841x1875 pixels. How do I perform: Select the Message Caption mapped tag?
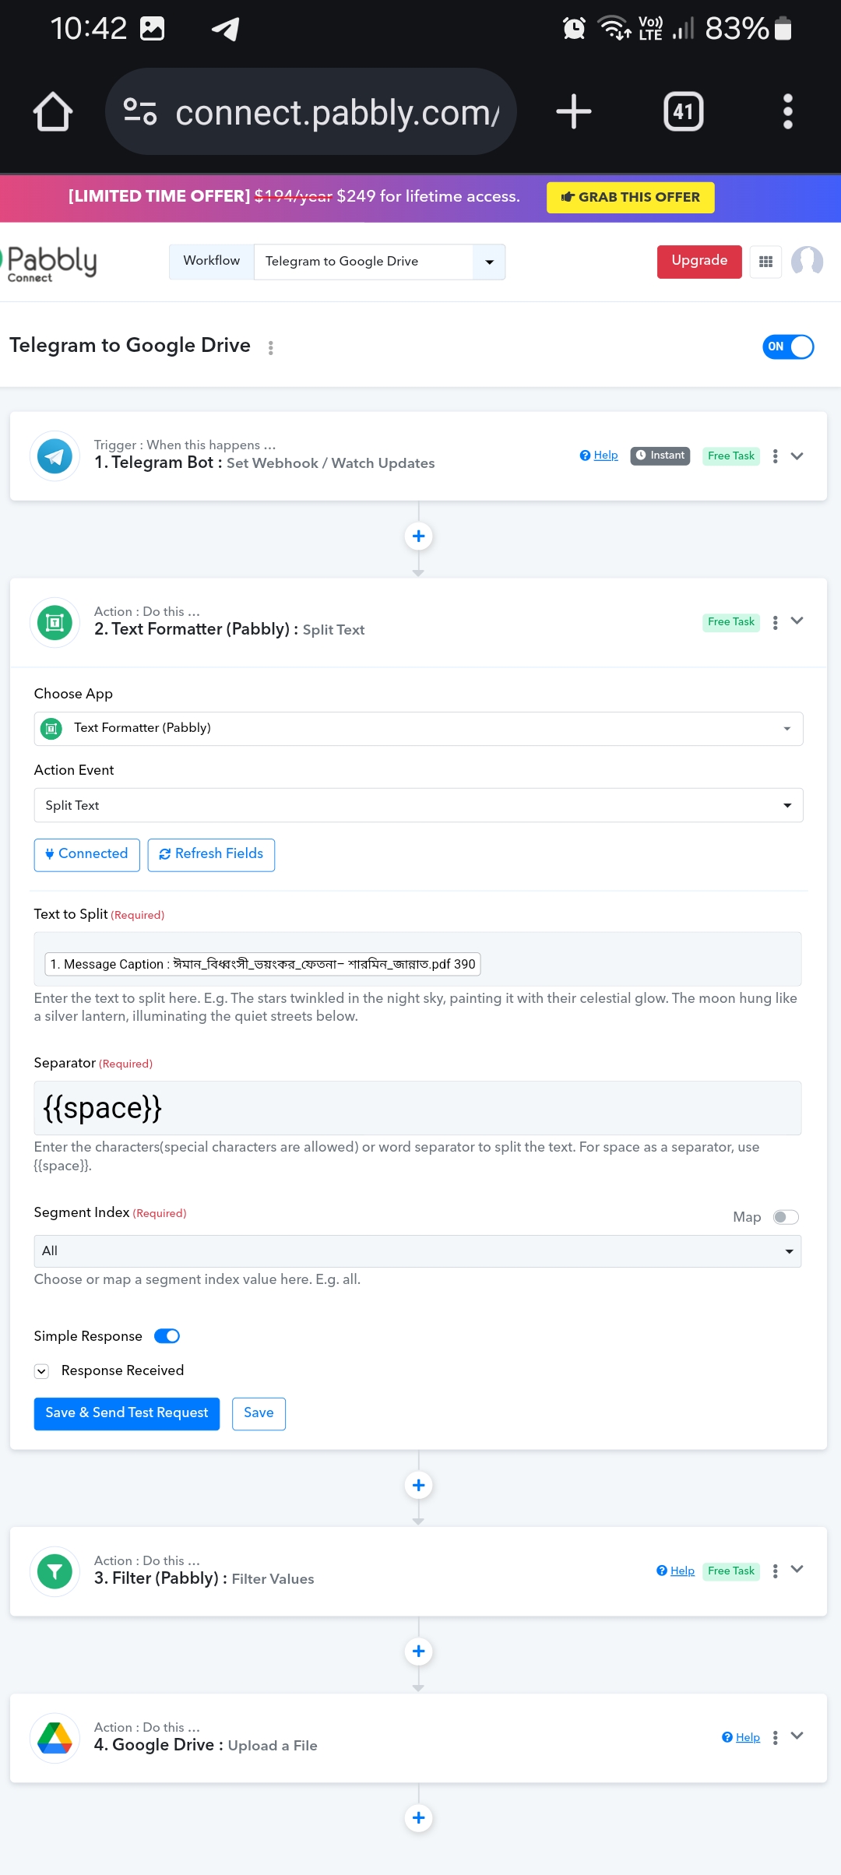click(262, 964)
